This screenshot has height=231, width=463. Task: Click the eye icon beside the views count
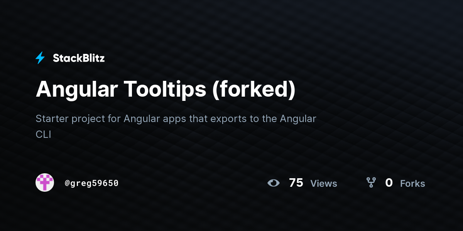click(273, 183)
